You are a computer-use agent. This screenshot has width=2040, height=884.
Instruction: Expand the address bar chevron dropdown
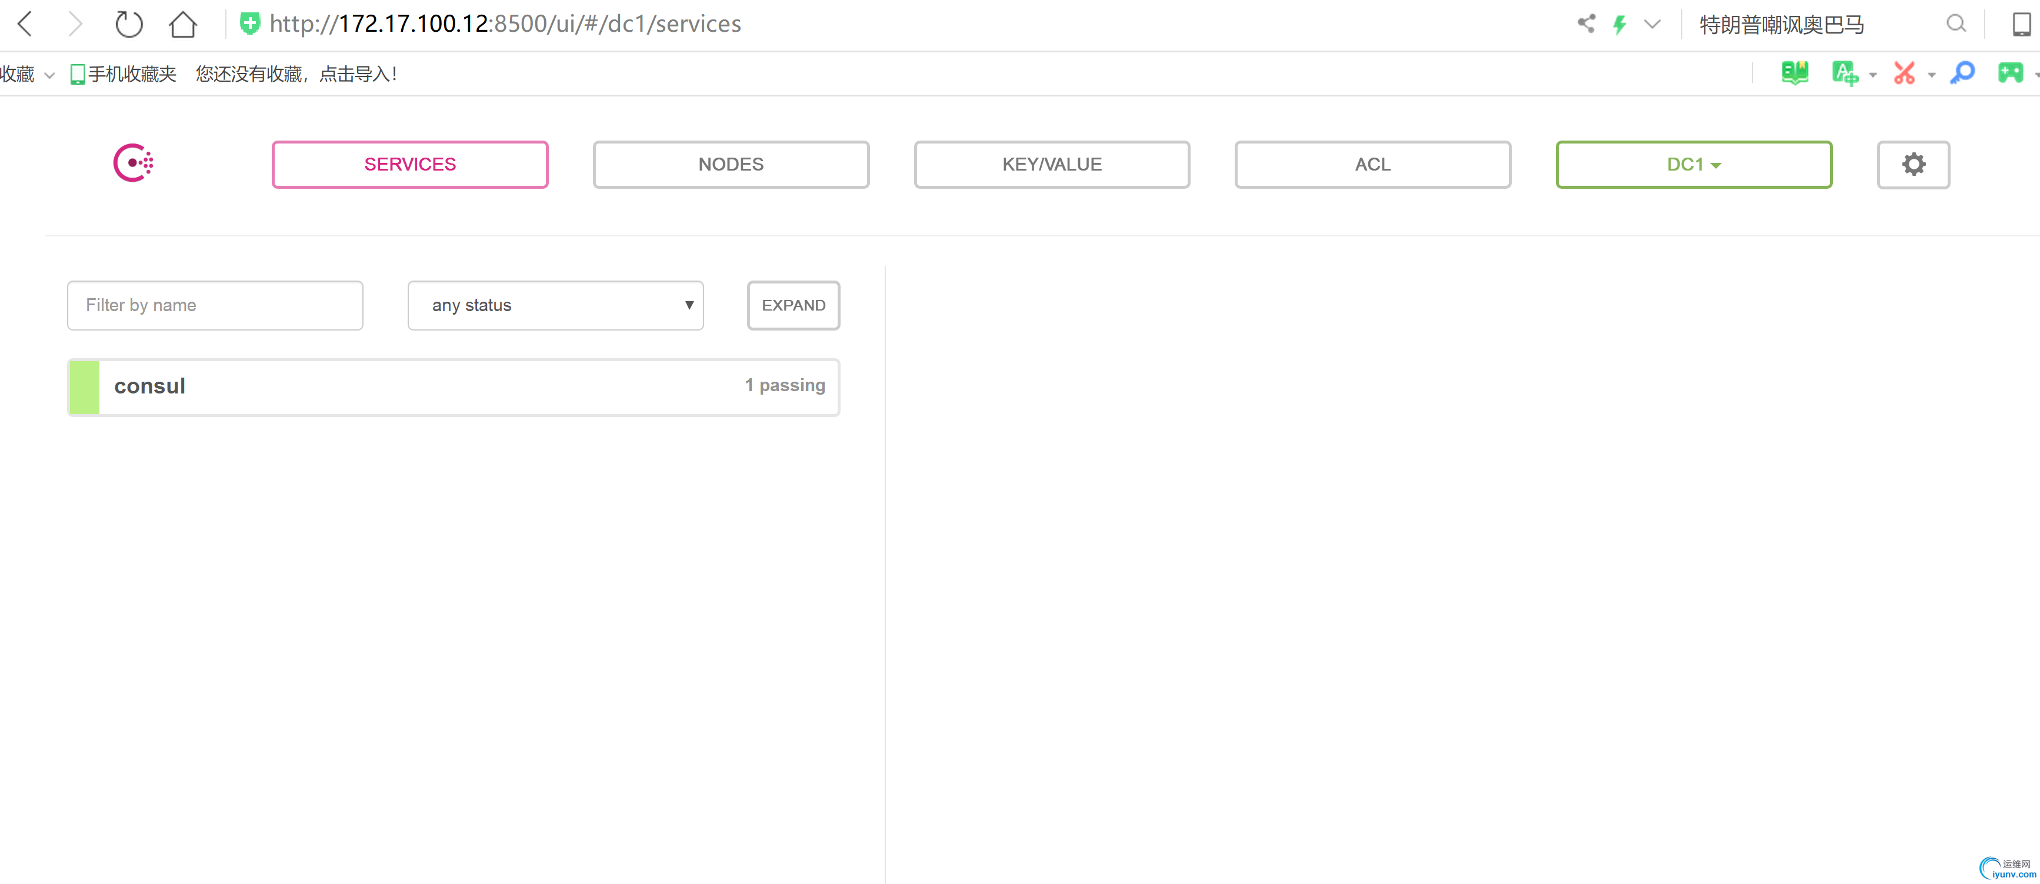1652,24
